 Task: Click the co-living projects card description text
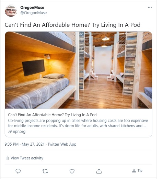point(78,123)
